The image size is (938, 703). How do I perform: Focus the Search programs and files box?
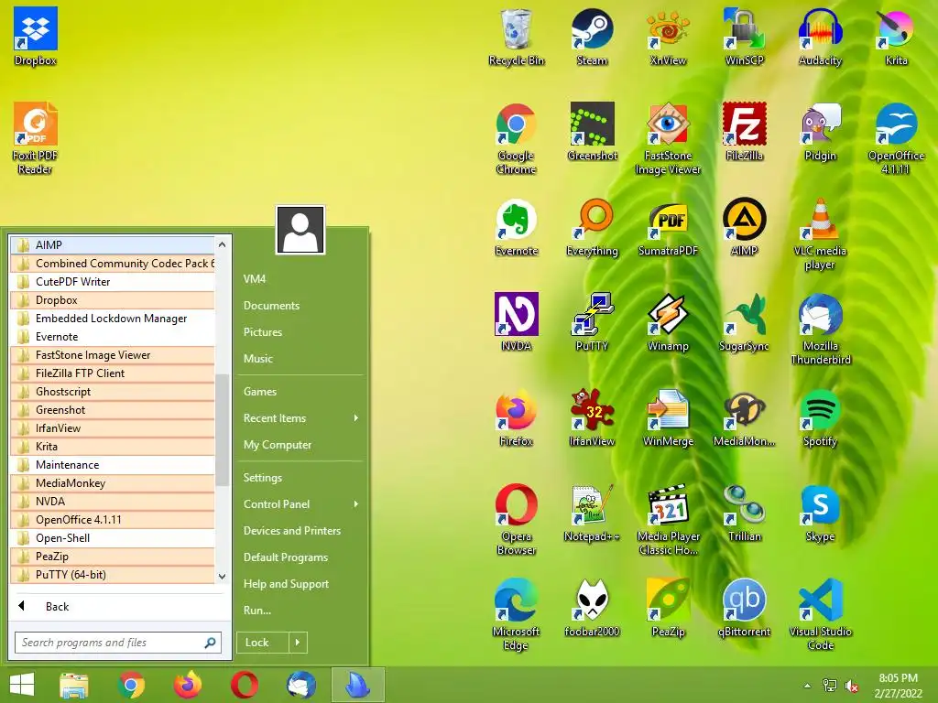point(118,643)
